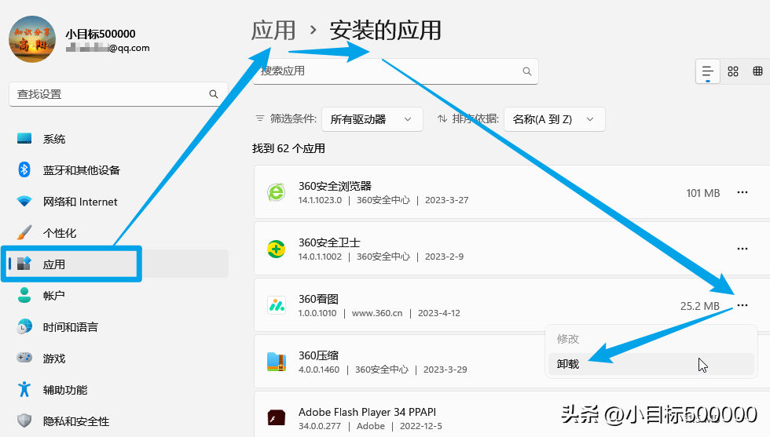Open 游戏 settings category
Image resolution: width=770 pixels, height=437 pixels.
coord(54,359)
